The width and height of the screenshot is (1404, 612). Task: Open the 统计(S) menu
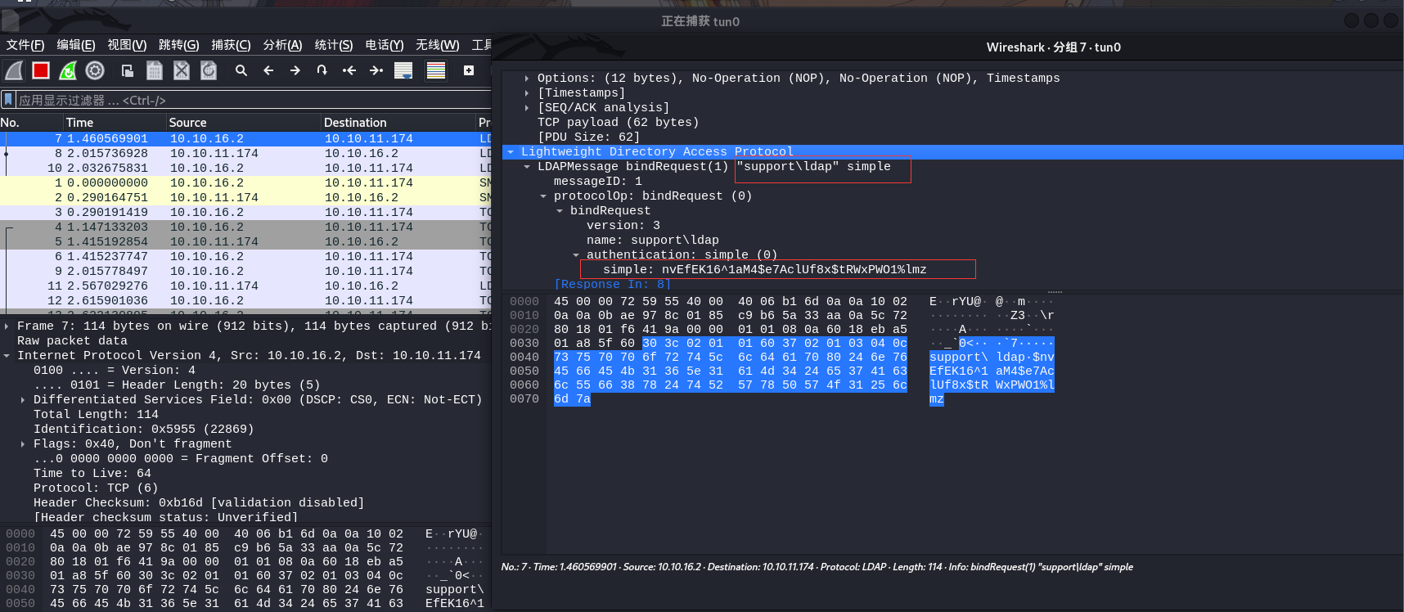334,45
